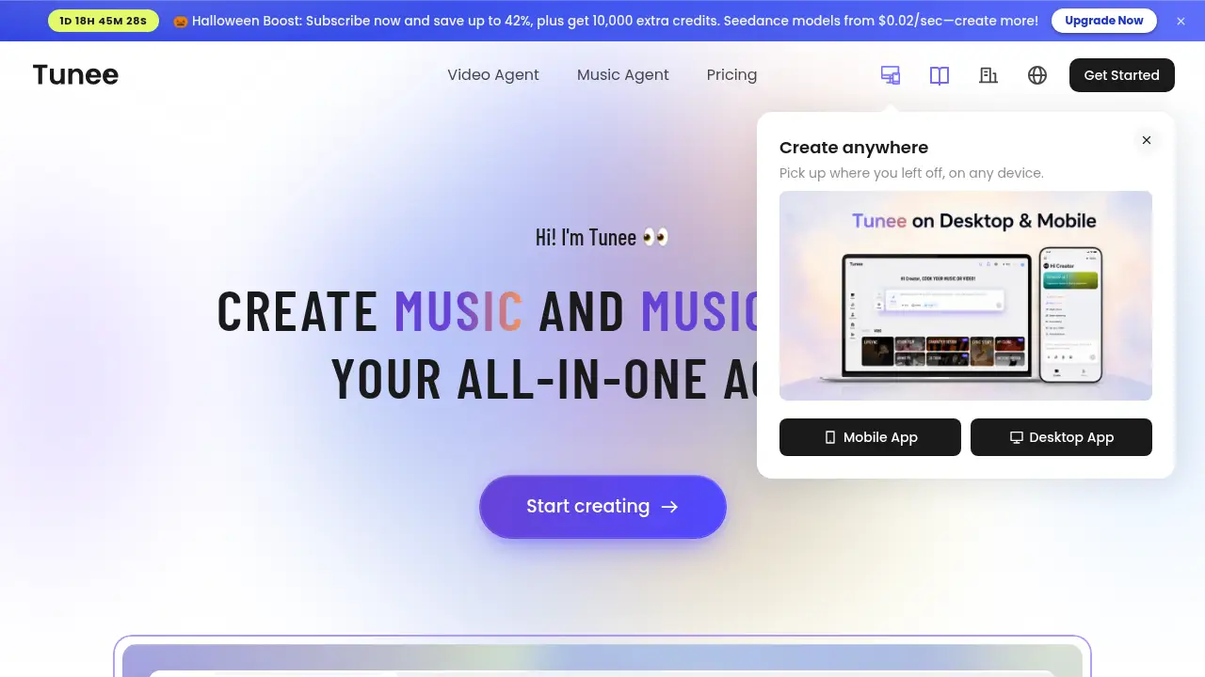1205x677 pixels.
Task: Click the Start creating button
Action: [602, 507]
